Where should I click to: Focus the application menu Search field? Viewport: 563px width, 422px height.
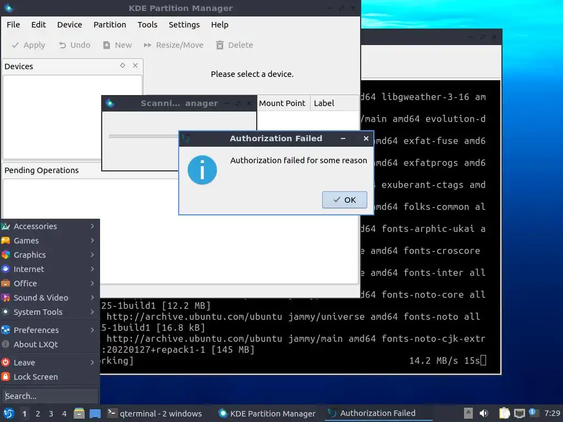(50, 396)
